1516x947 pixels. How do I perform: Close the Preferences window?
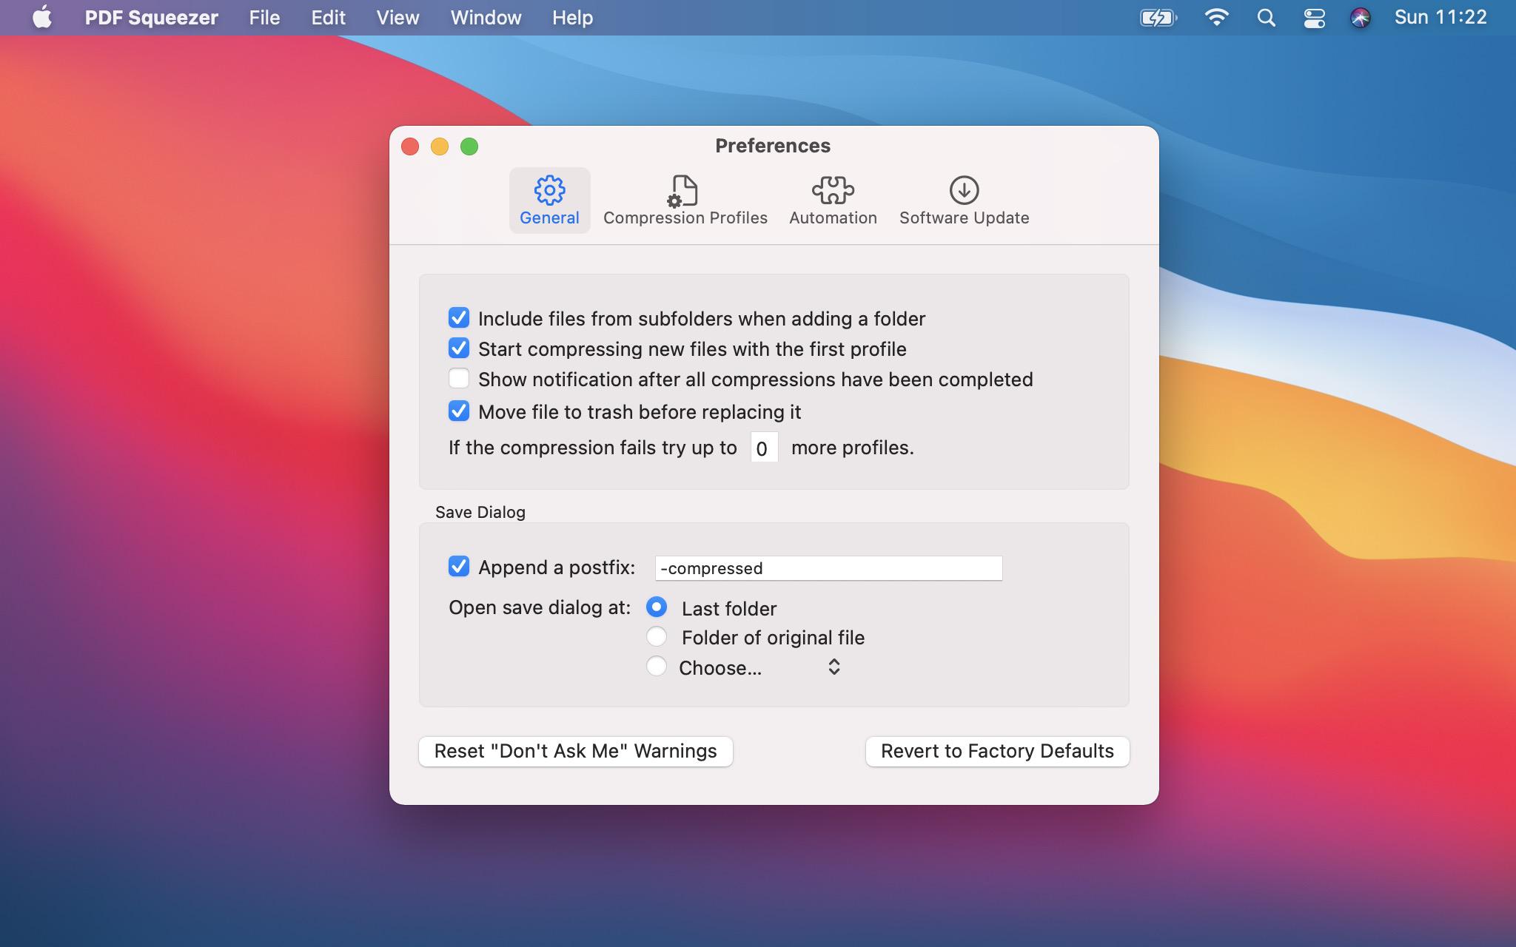pyautogui.click(x=410, y=146)
